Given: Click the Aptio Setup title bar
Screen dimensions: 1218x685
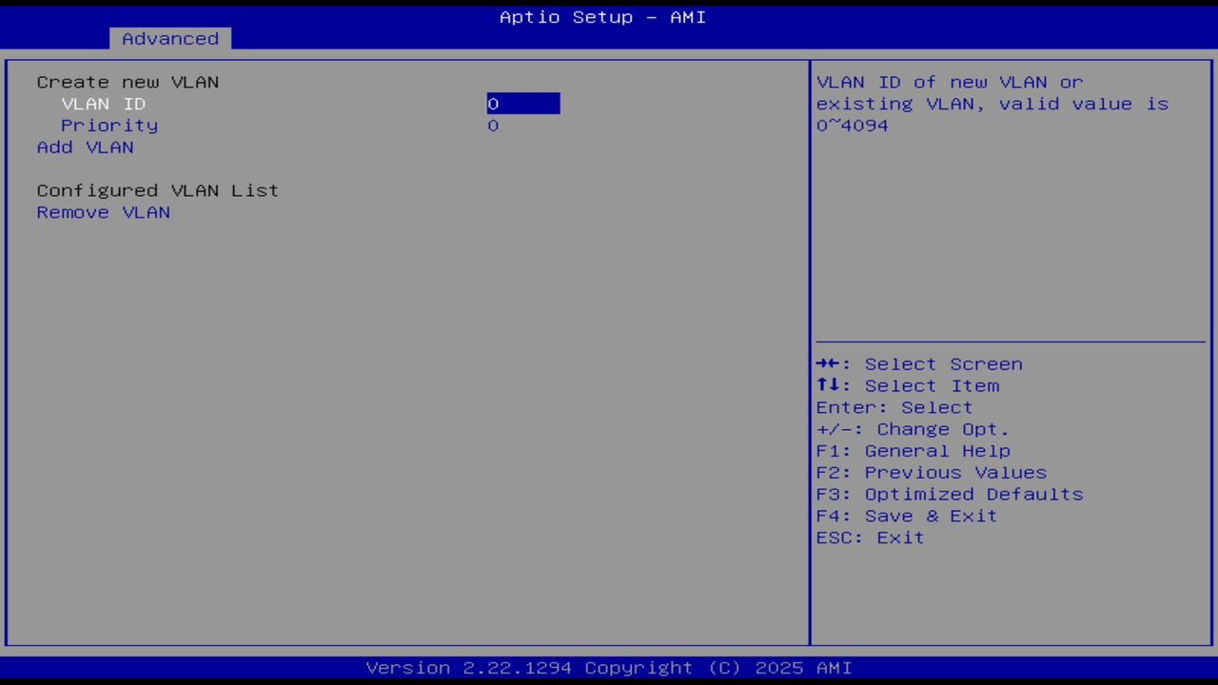Looking at the screenshot, I should [x=602, y=17].
